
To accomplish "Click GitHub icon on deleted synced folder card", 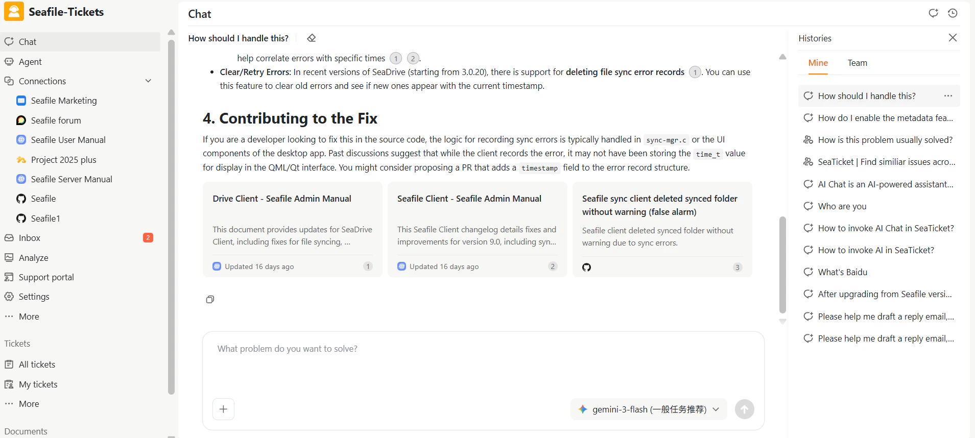I will 586,267.
